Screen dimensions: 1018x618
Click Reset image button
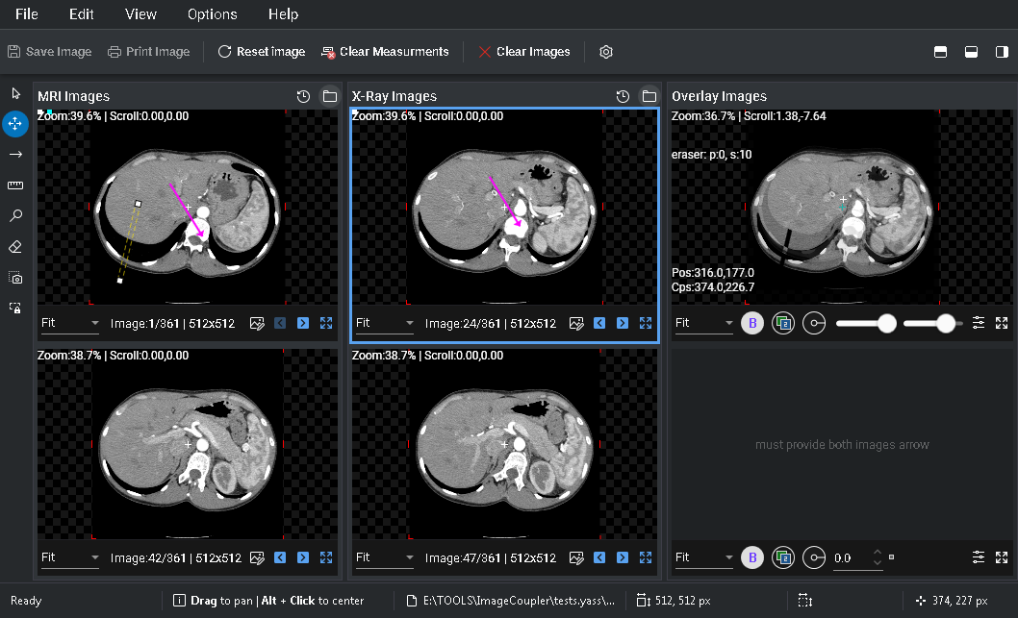(x=262, y=52)
